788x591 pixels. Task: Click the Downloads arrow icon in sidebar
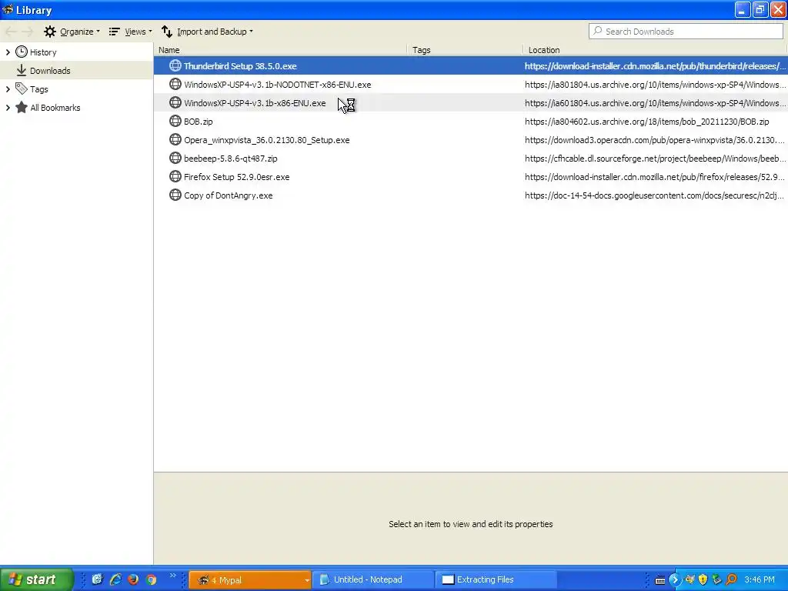[21, 70]
